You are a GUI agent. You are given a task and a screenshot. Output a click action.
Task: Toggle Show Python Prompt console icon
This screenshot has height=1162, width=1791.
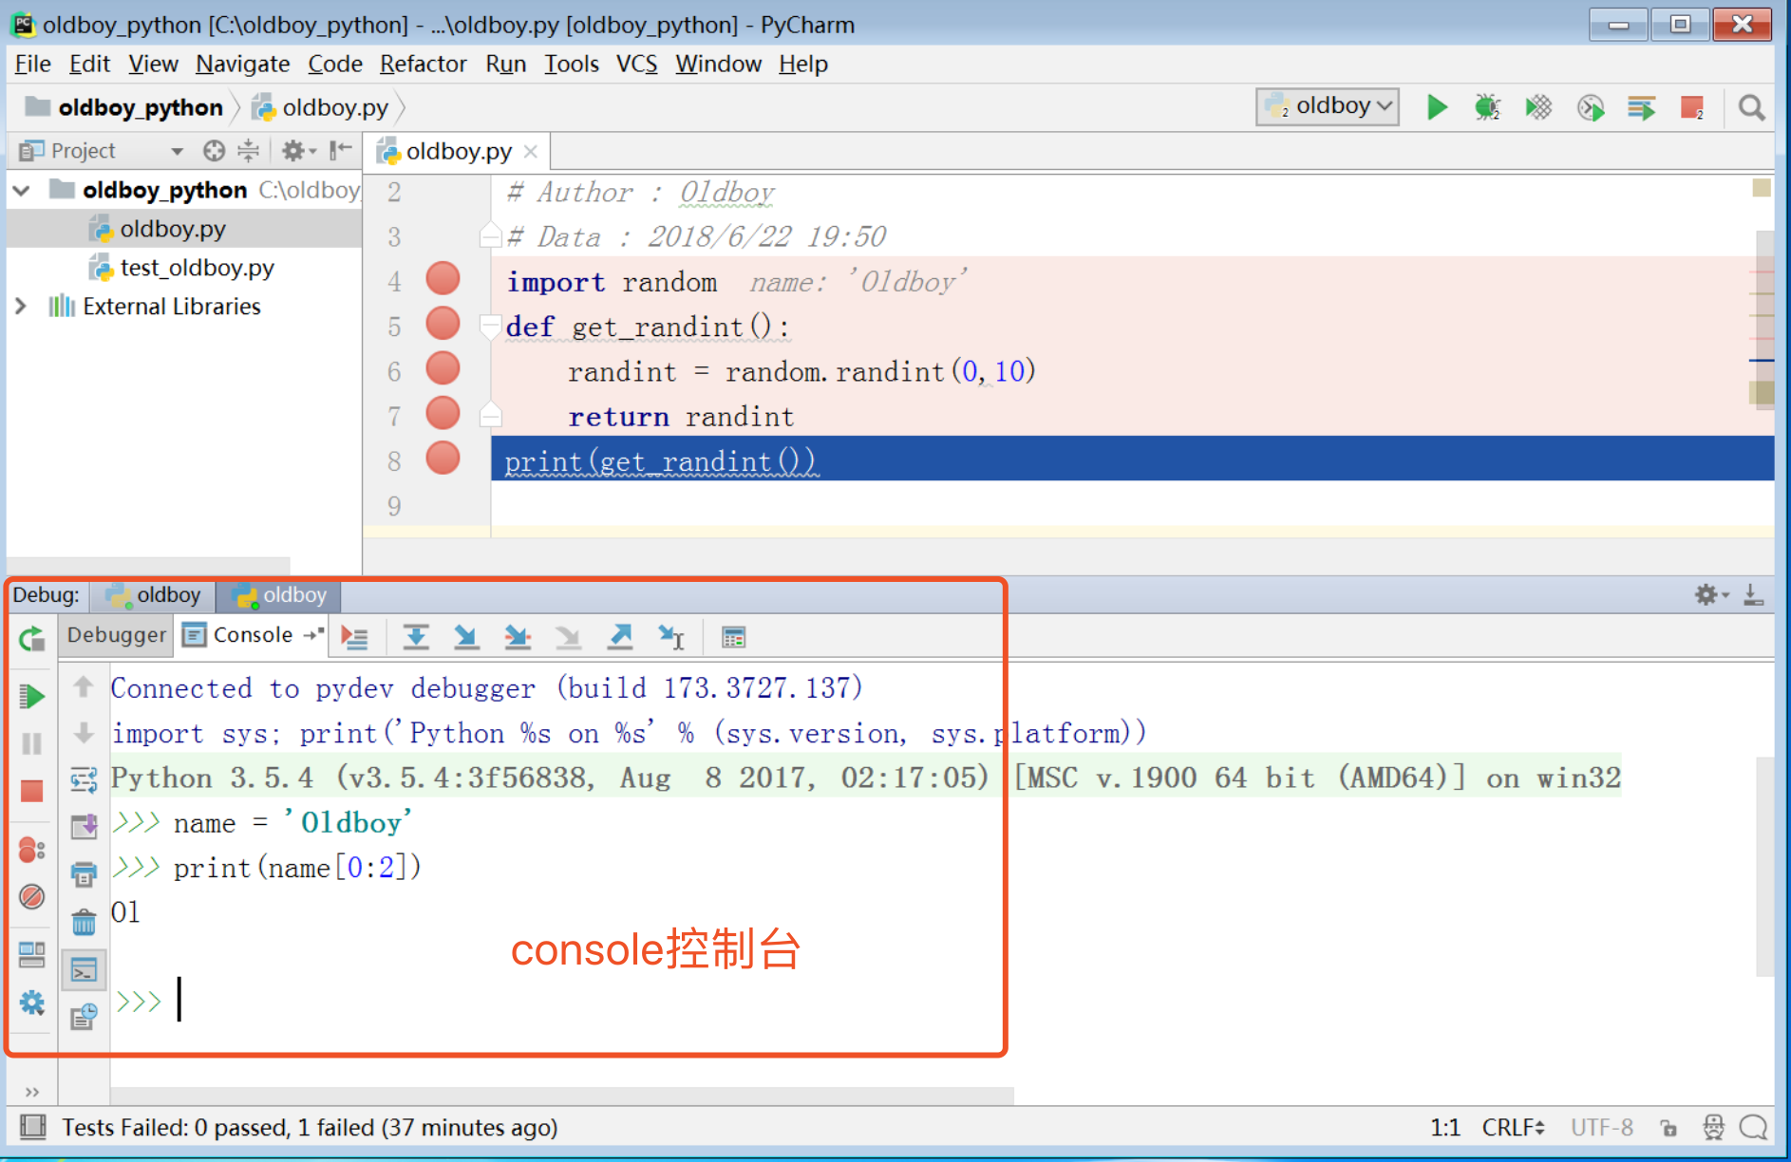coord(84,970)
